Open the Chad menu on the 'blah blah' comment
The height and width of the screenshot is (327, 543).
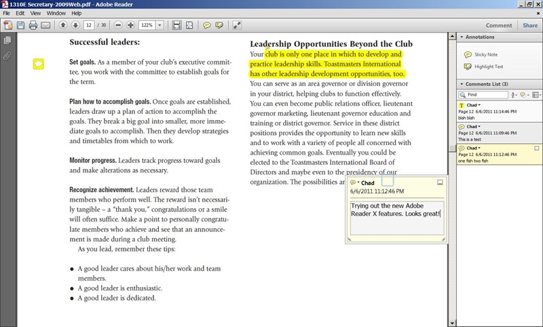click(x=473, y=105)
